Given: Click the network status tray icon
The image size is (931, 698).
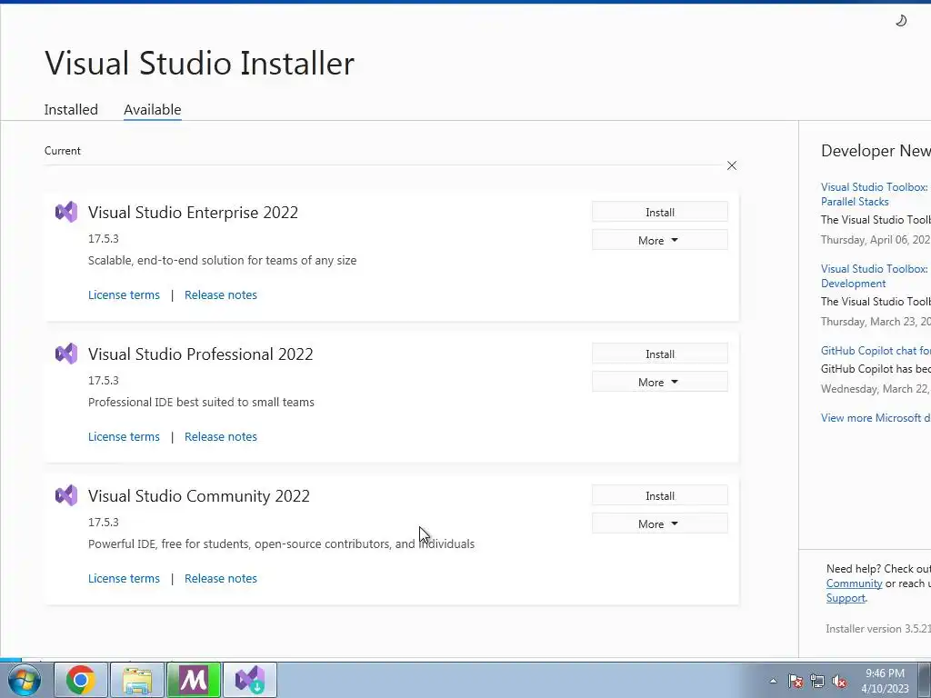Looking at the screenshot, I should click(817, 681).
